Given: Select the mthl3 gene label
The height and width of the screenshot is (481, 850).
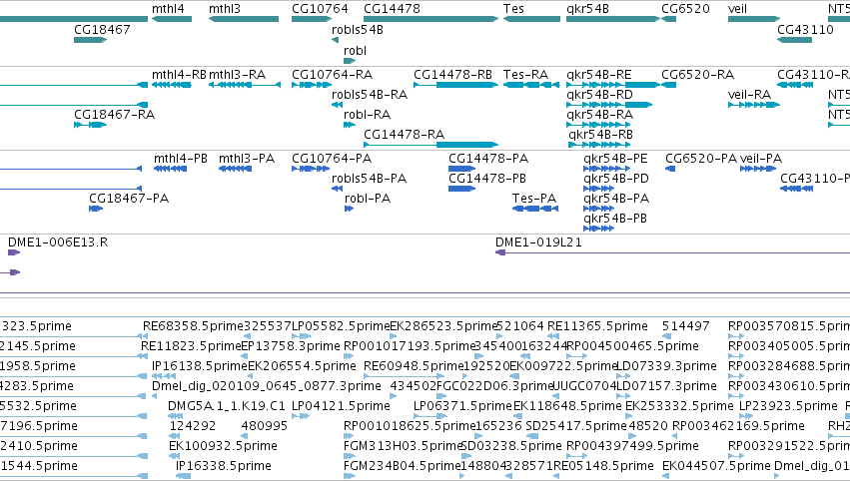Looking at the screenshot, I should (225, 9).
